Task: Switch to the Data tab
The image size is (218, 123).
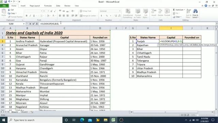Action: click(x=58, y=6)
